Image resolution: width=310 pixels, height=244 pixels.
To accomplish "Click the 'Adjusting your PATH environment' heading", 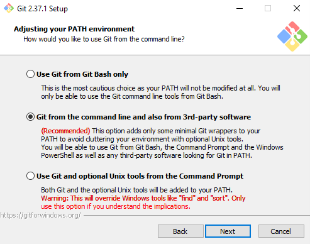I will pyautogui.click(x=74, y=29).
